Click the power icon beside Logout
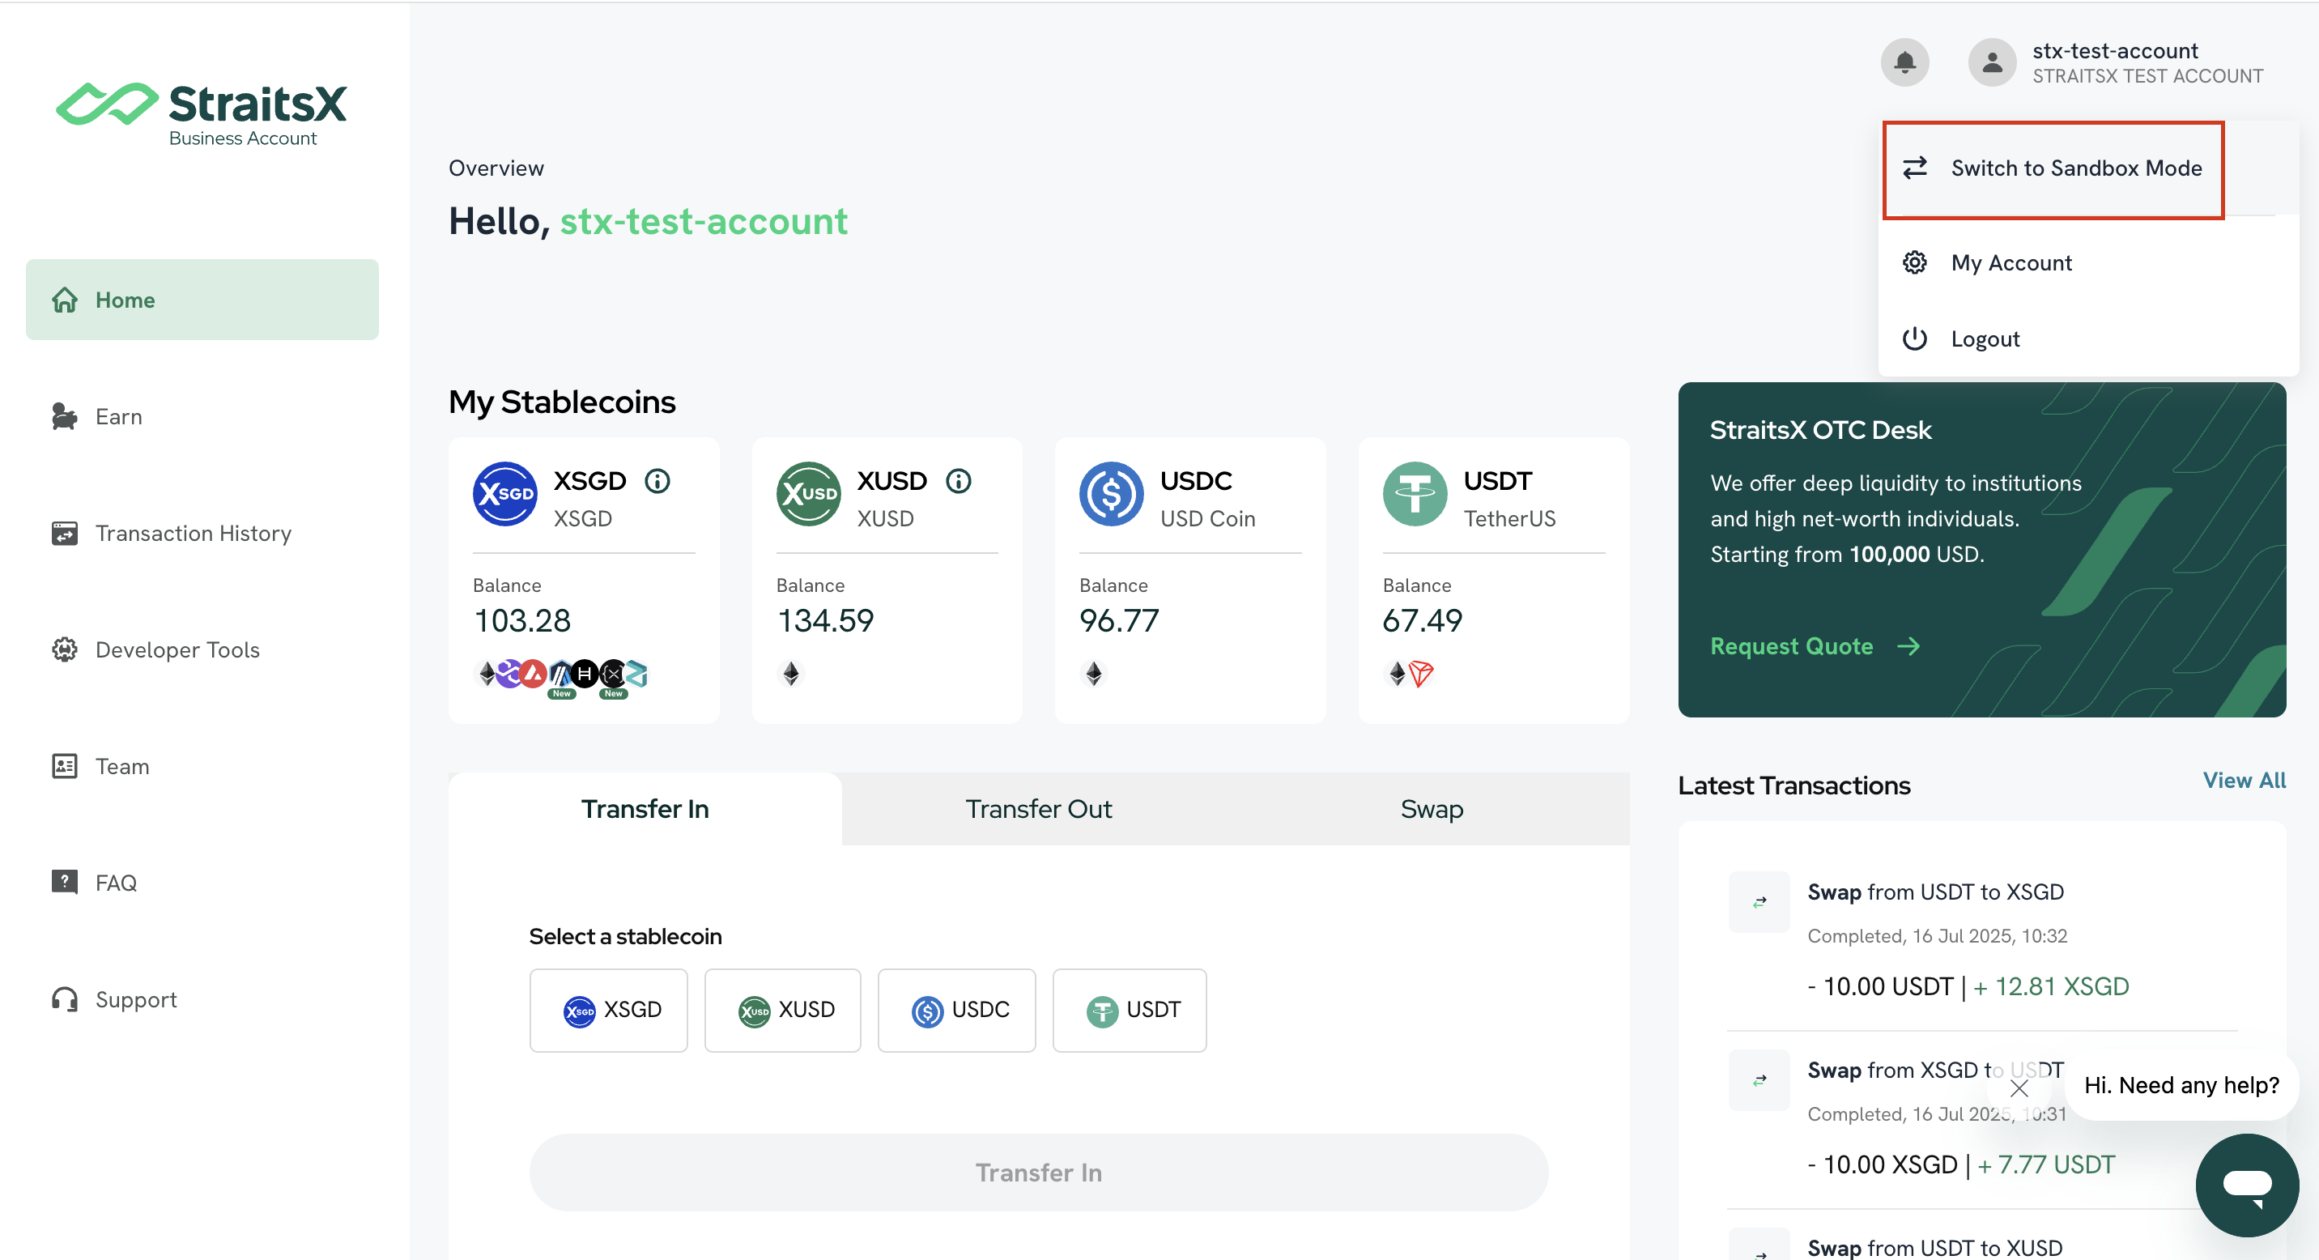 tap(1915, 338)
